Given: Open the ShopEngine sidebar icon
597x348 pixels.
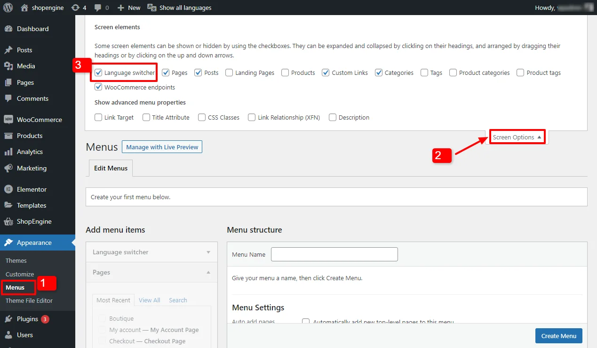Looking at the screenshot, I should [8, 221].
